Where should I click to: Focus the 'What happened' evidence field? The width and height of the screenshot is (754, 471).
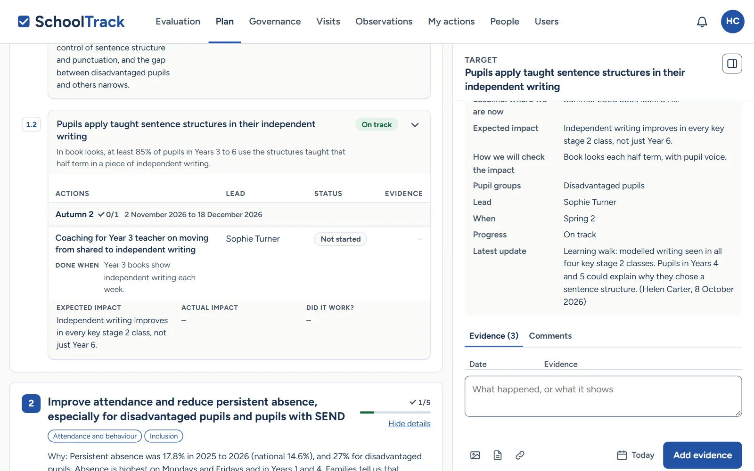coord(603,396)
